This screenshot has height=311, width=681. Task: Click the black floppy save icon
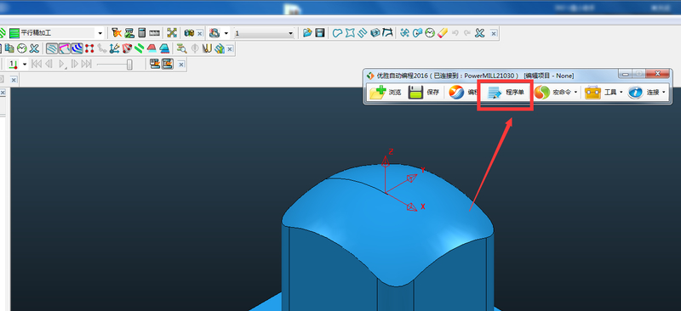pyautogui.click(x=320, y=32)
